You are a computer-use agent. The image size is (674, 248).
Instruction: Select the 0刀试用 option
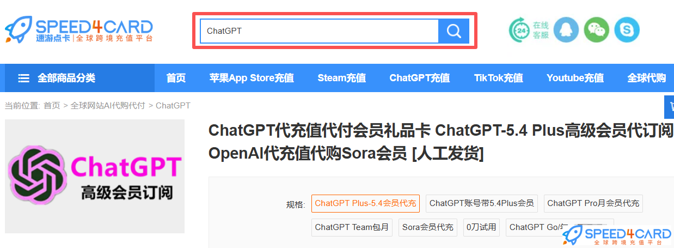(x=481, y=227)
